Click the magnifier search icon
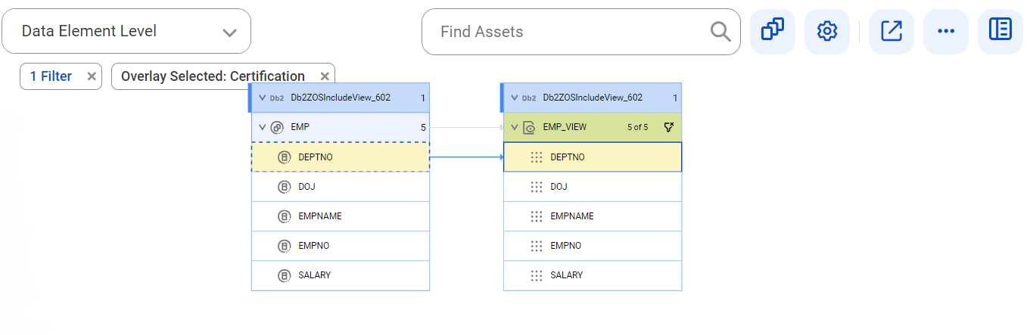The height and width of the screenshot is (335, 1033). coord(720,32)
